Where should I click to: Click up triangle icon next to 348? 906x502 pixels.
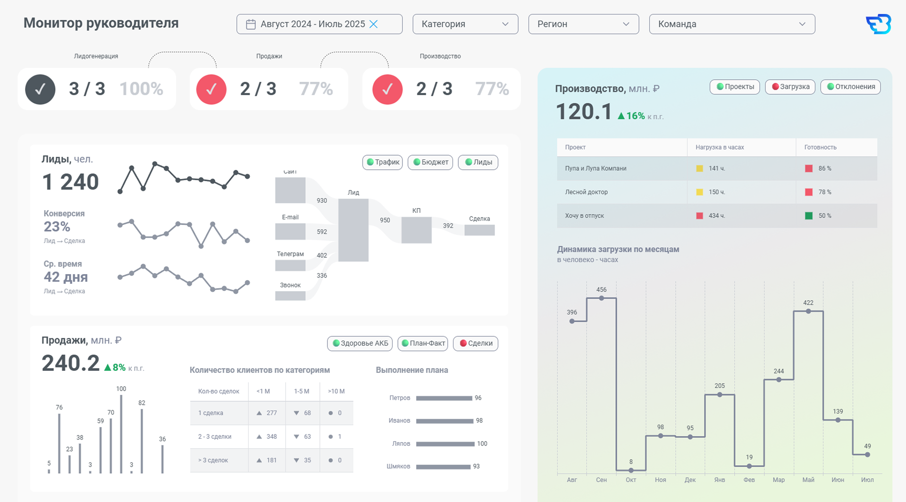(x=259, y=436)
